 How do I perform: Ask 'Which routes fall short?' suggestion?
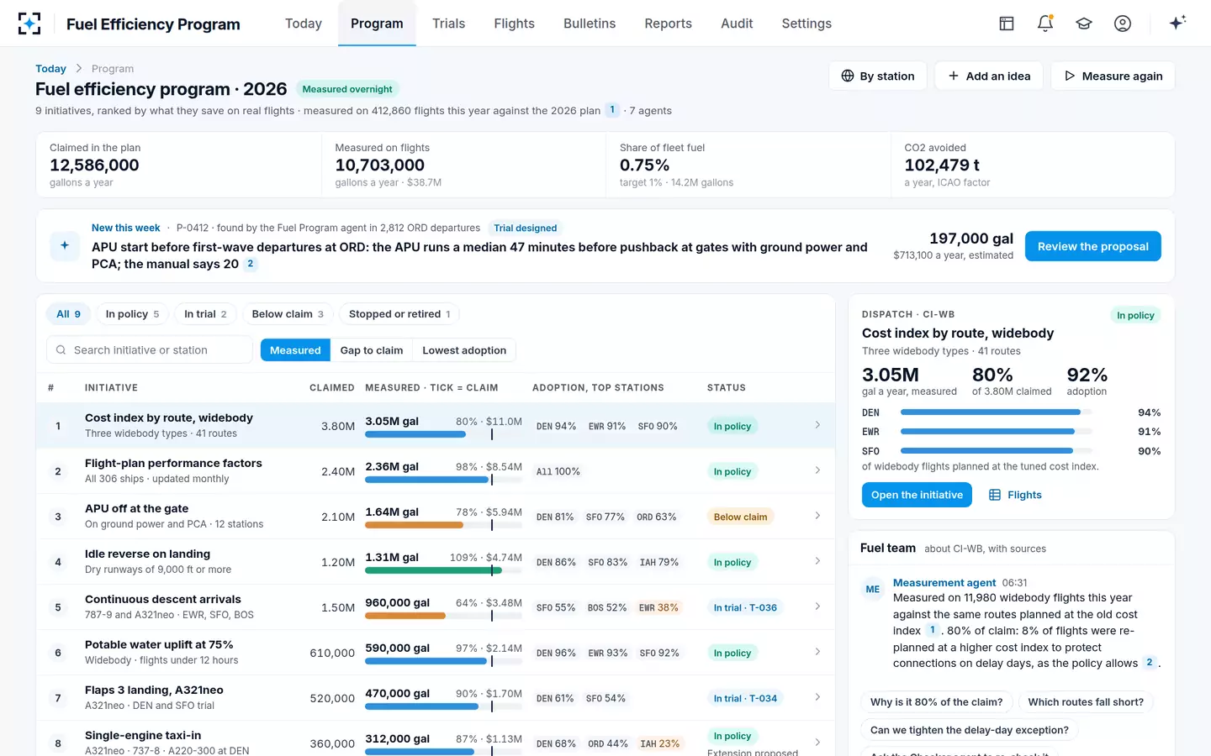click(1085, 702)
